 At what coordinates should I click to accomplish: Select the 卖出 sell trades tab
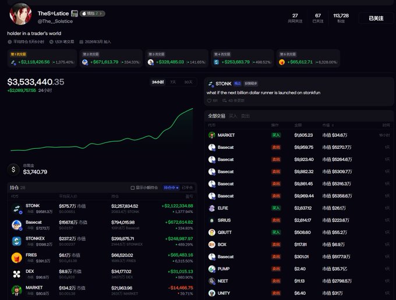pos(245,116)
